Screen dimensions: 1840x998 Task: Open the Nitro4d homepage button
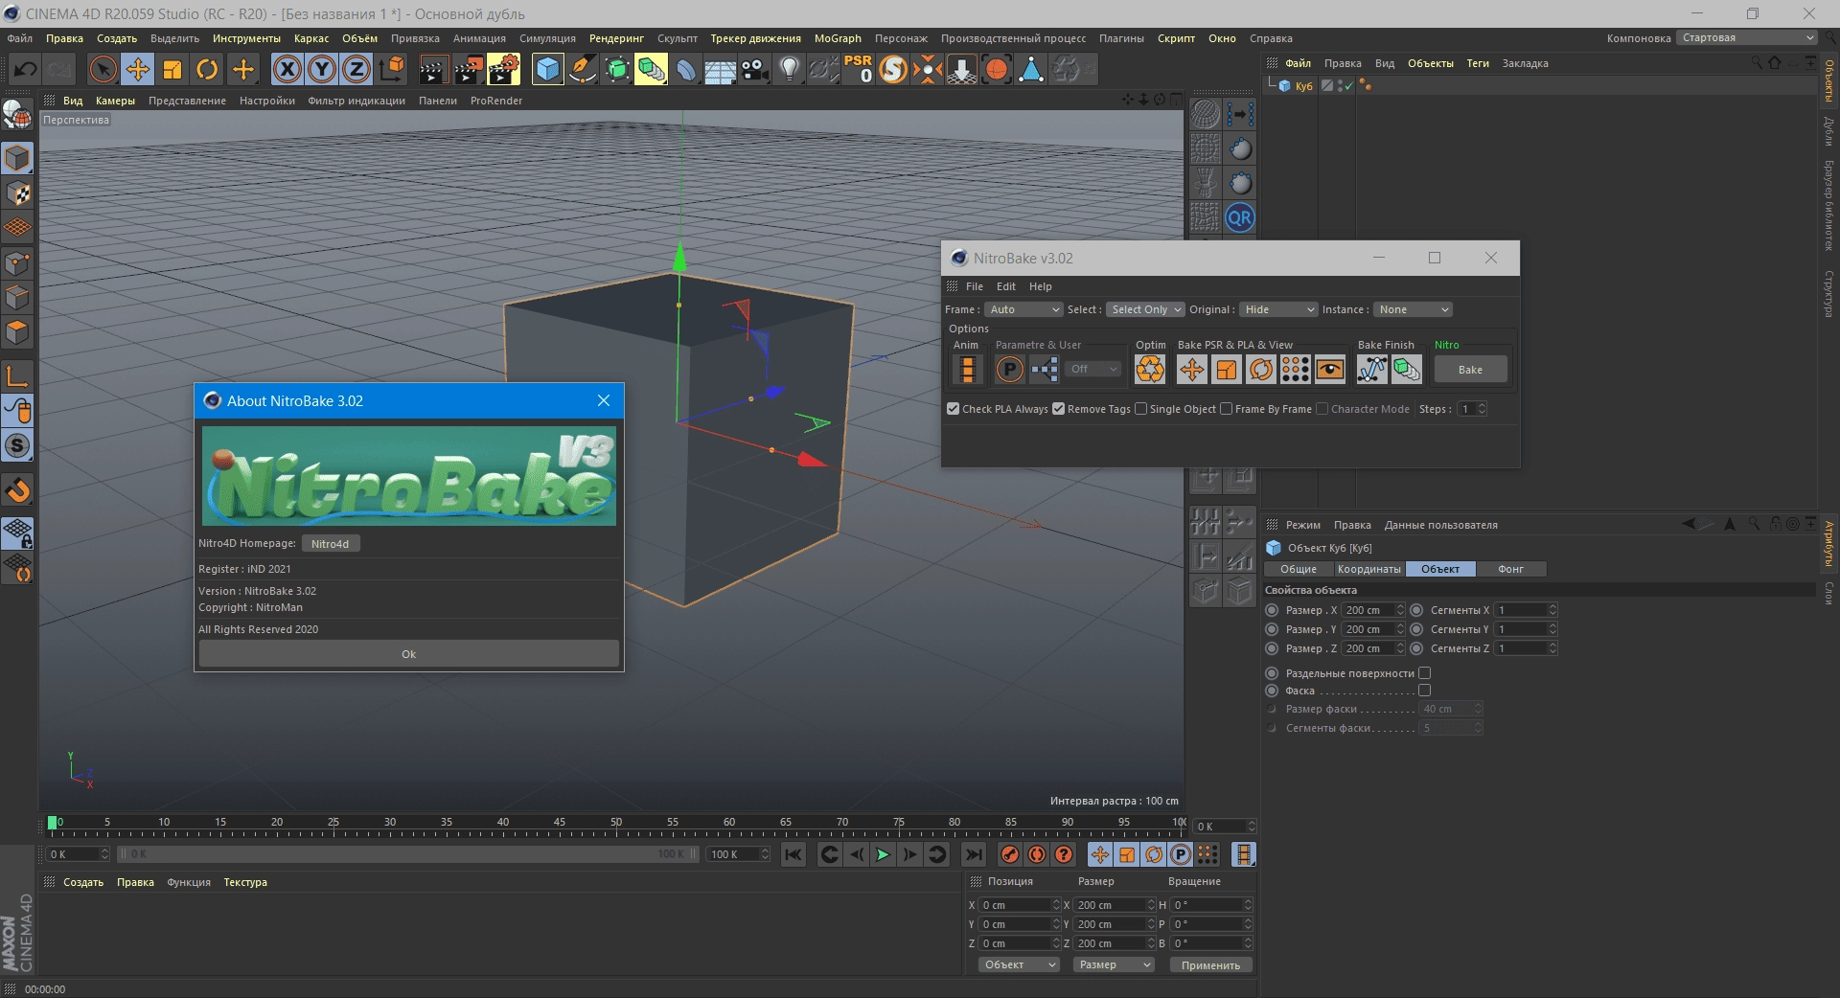tap(330, 544)
